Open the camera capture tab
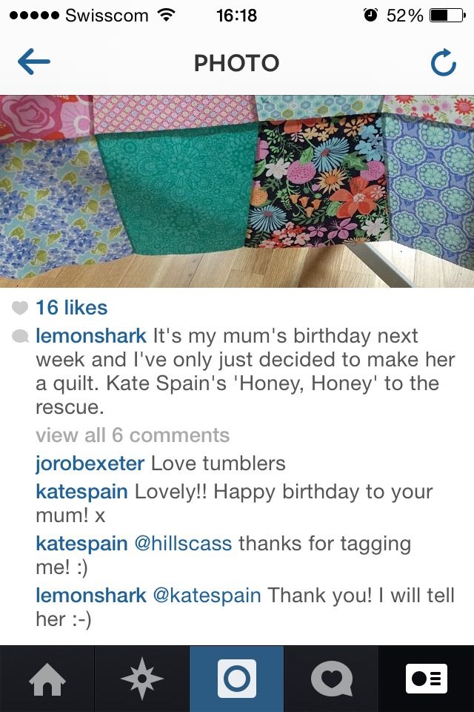 tap(237, 679)
